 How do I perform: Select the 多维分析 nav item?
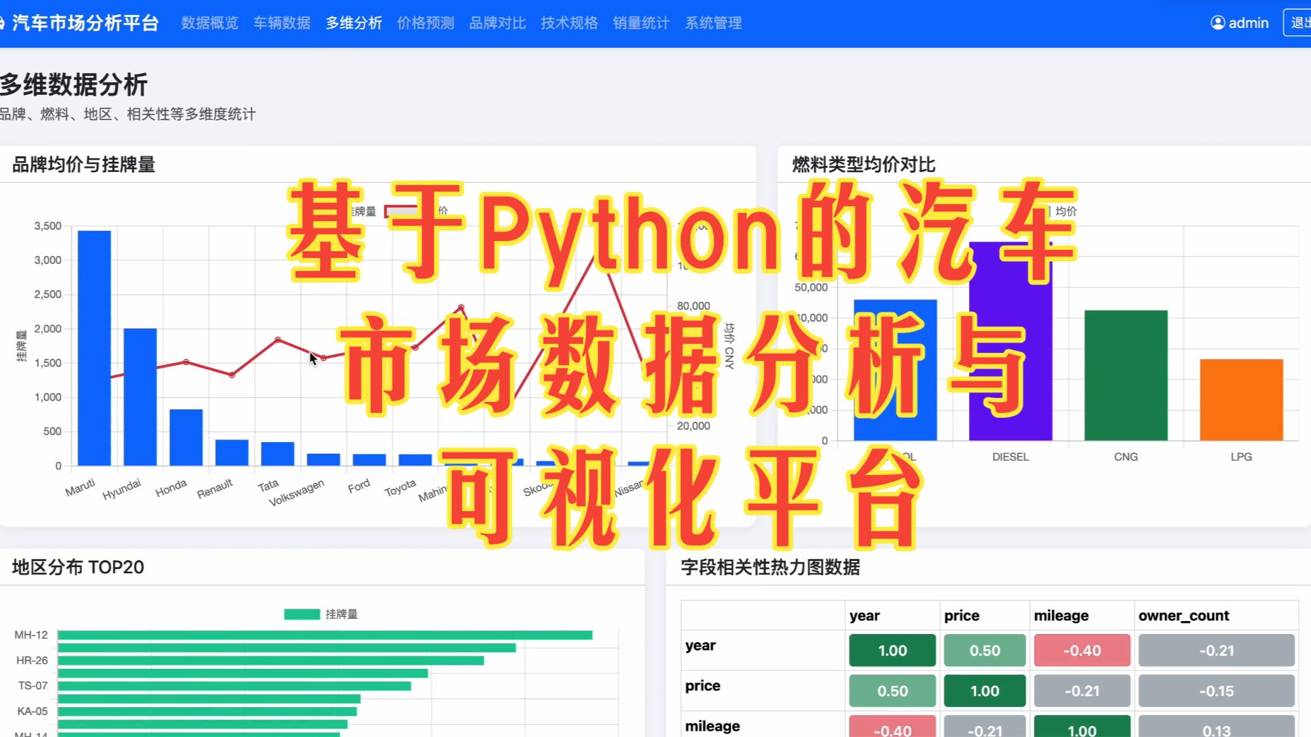click(x=354, y=23)
